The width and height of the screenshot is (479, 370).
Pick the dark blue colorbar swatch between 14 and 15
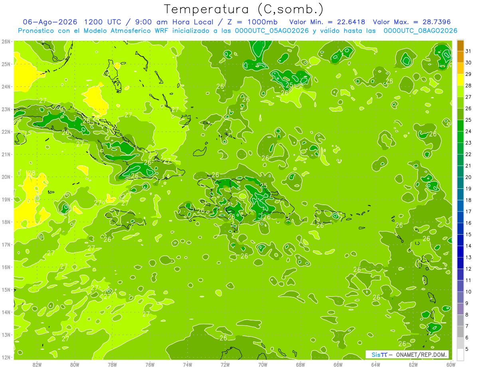pos(460,240)
